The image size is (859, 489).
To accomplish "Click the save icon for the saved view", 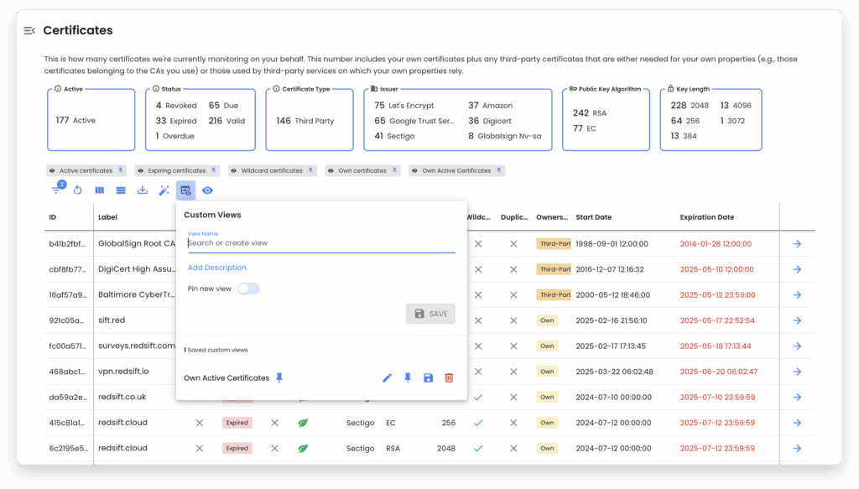I will tap(428, 378).
